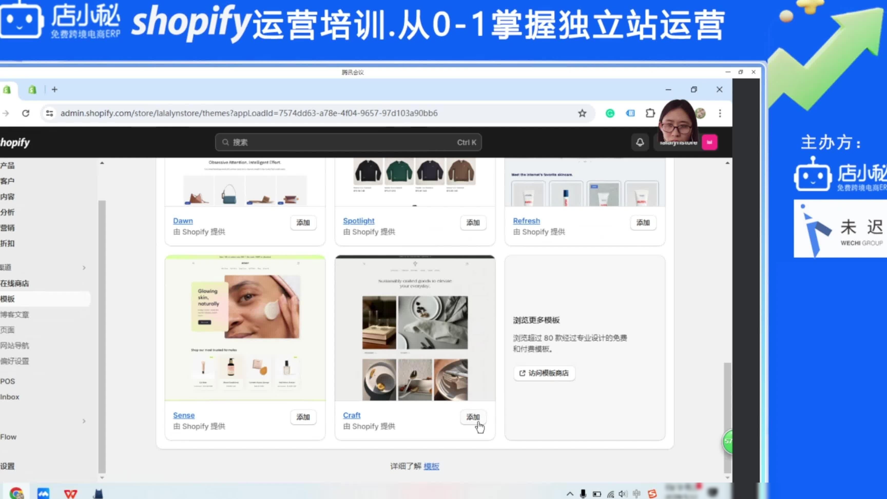Open 页面 in the sidebar
The height and width of the screenshot is (499, 887).
click(x=8, y=330)
